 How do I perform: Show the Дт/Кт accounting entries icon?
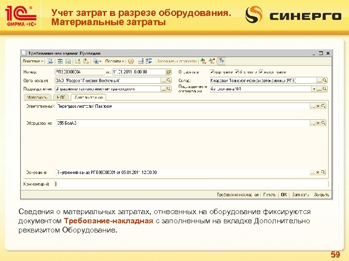pos(203,61)
